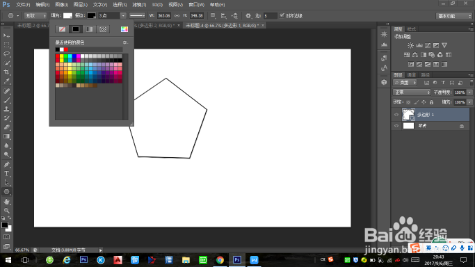This screenshot has width=475, height=267.
Task: Open the 文件(F) menu
Action: coord(23,5)
